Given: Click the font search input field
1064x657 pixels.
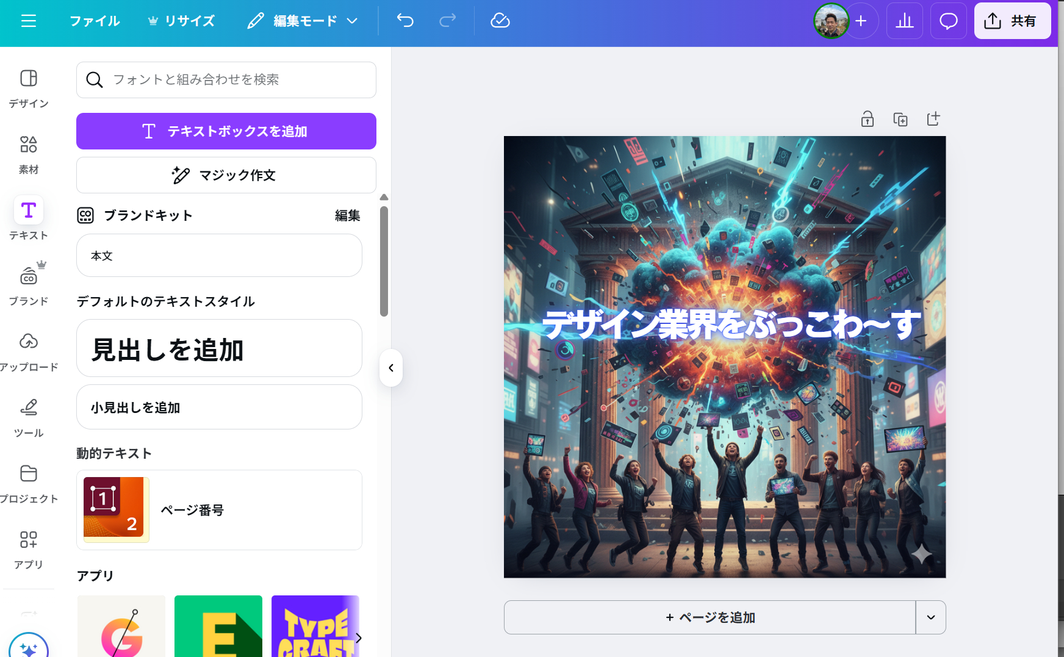Looking at the screenshot, I should pyautogui.click(x=226, y=80).
